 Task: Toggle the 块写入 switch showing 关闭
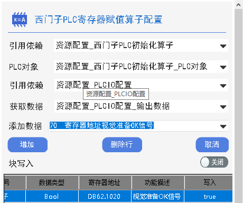click(x=214, y=162)
